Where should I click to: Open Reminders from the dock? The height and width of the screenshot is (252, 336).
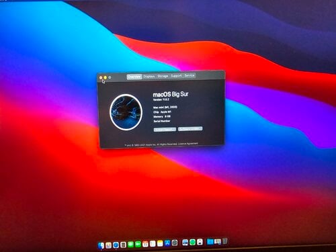153,244
